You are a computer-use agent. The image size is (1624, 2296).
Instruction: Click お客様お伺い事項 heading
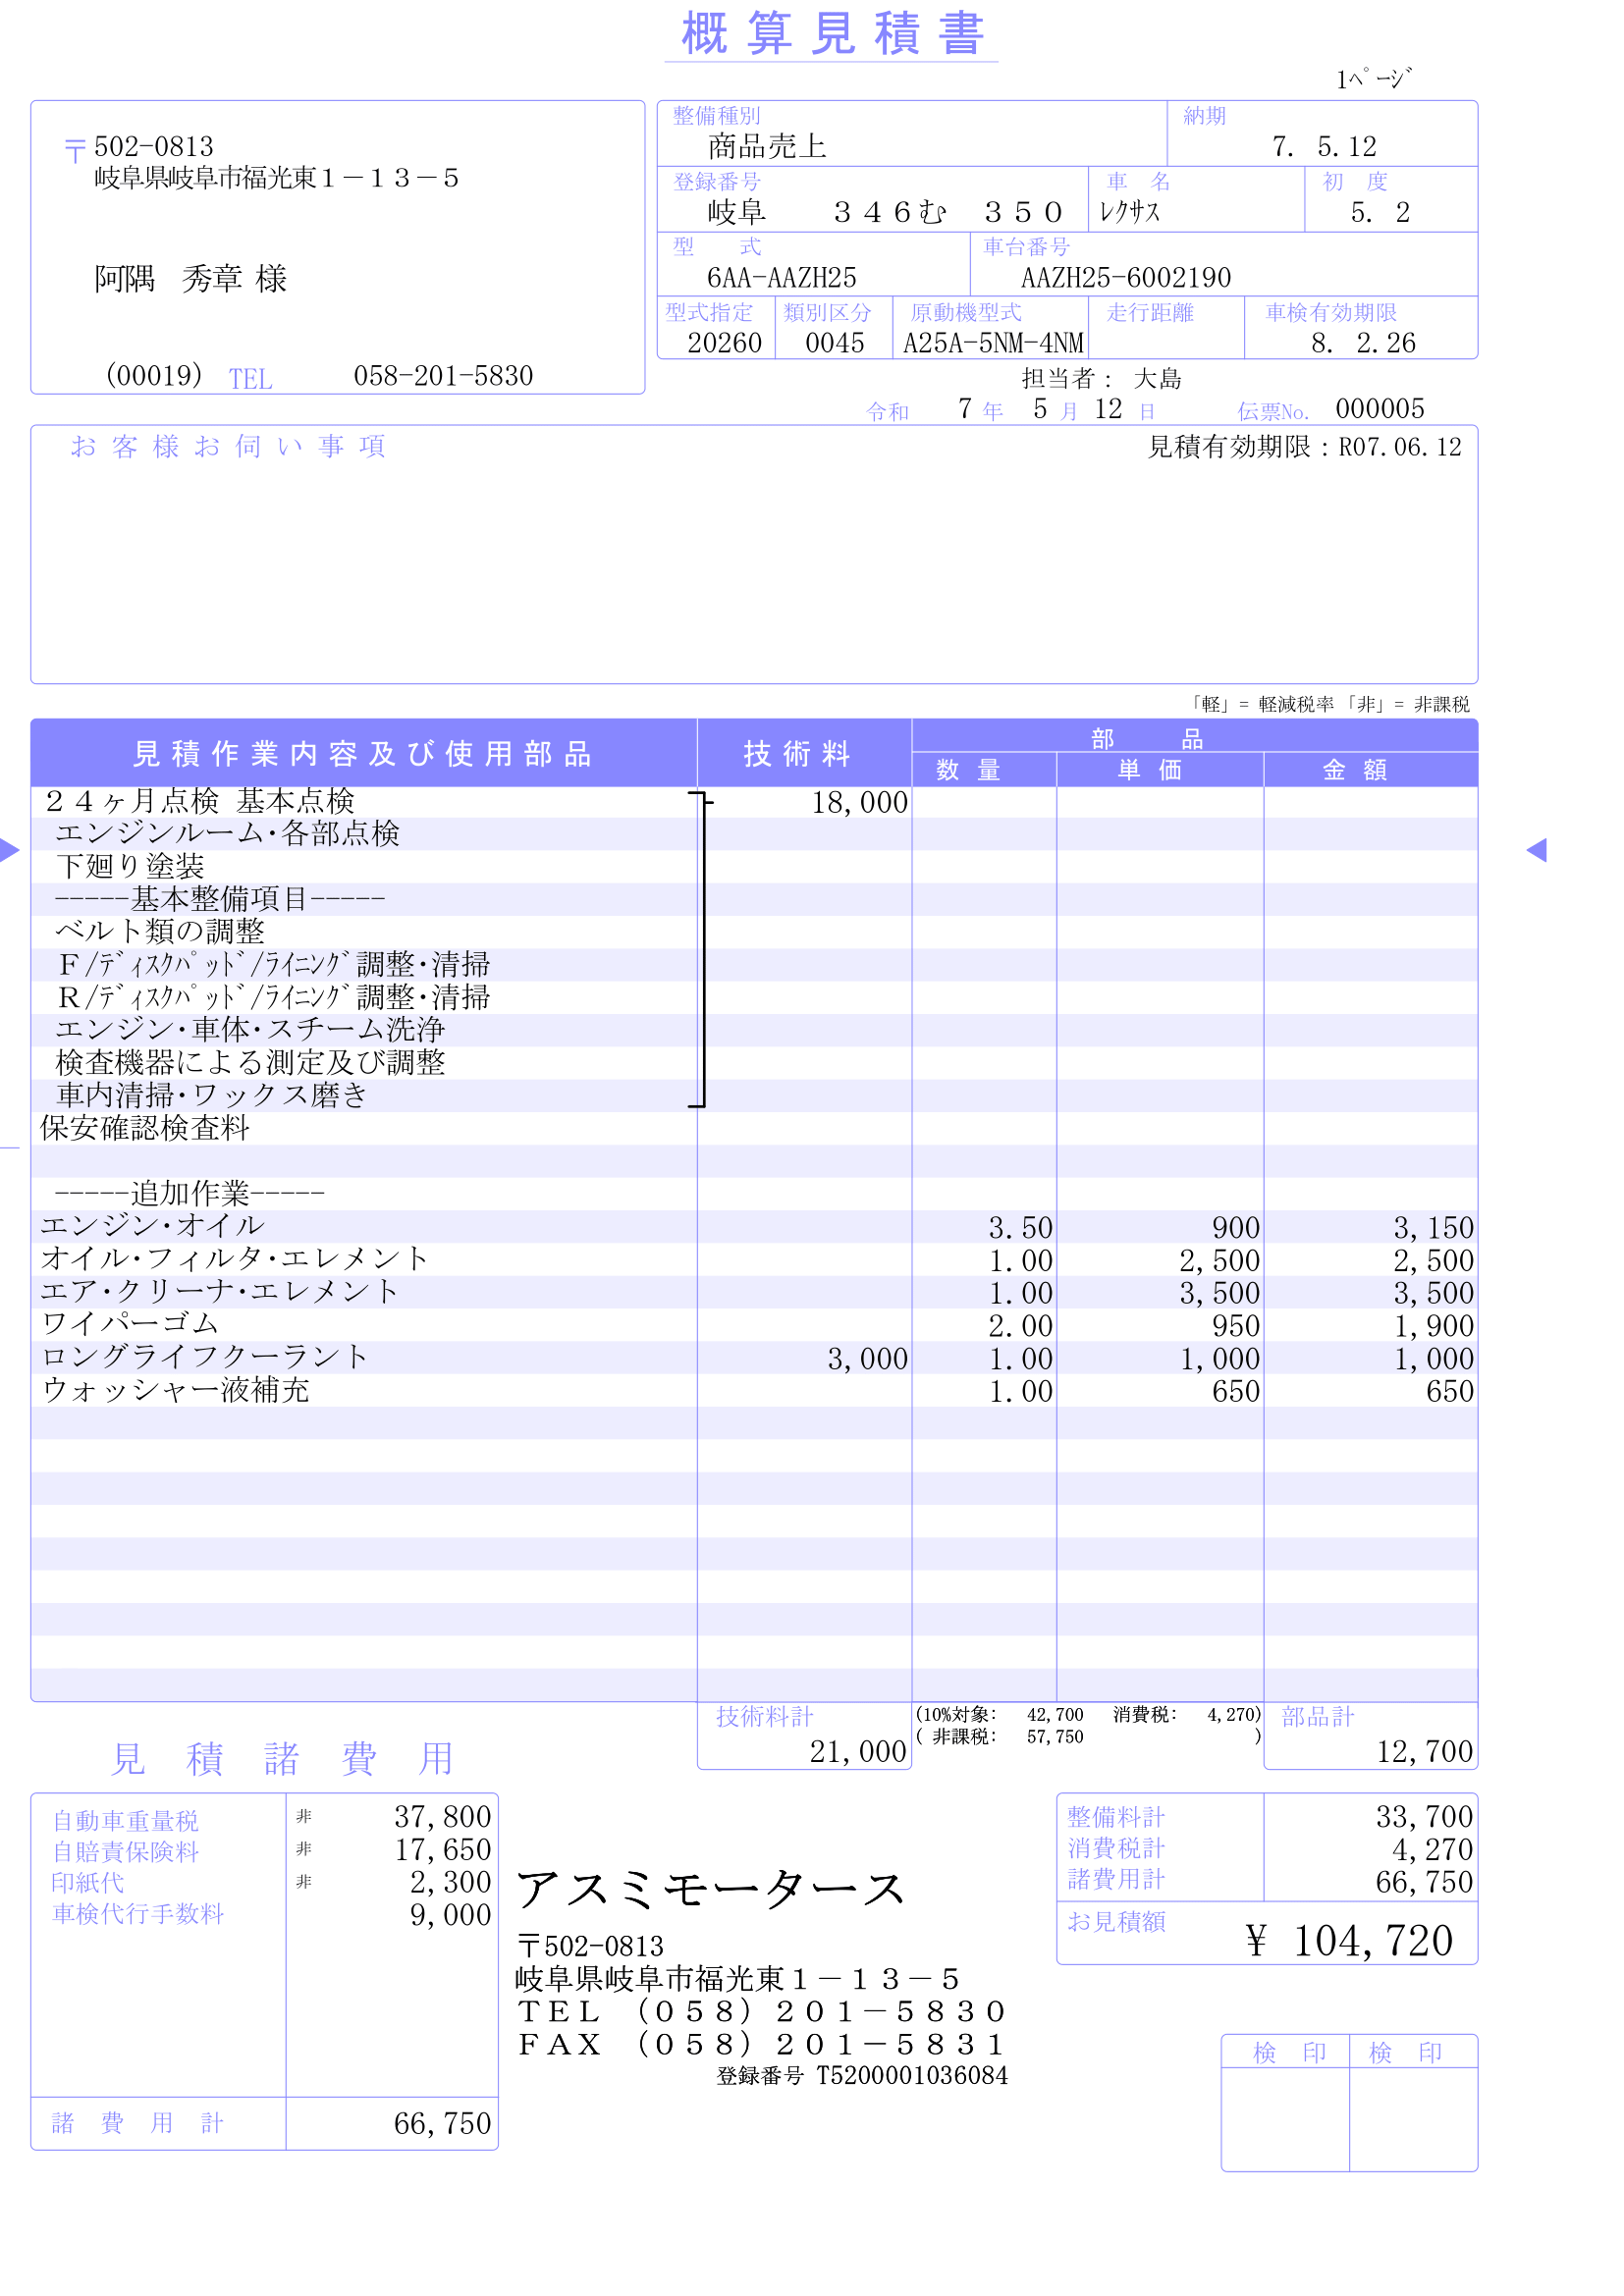(x=228, y=446)
